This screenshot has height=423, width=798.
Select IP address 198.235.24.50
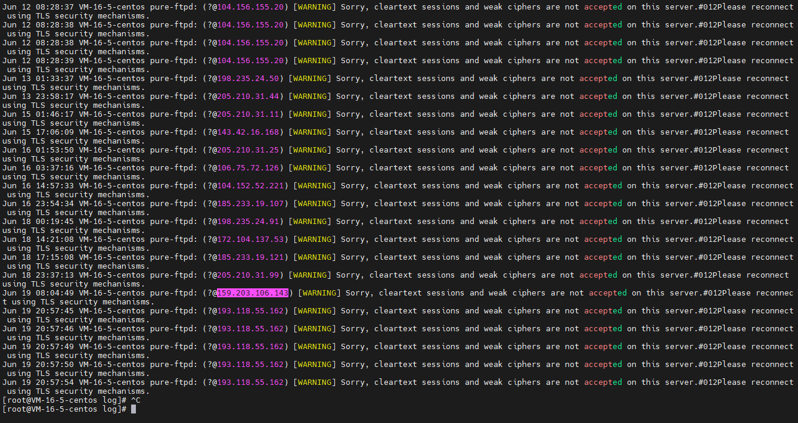(x=248, y=79)
